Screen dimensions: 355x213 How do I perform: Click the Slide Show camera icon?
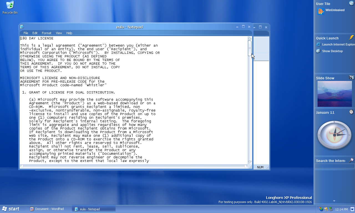[351, 77]
